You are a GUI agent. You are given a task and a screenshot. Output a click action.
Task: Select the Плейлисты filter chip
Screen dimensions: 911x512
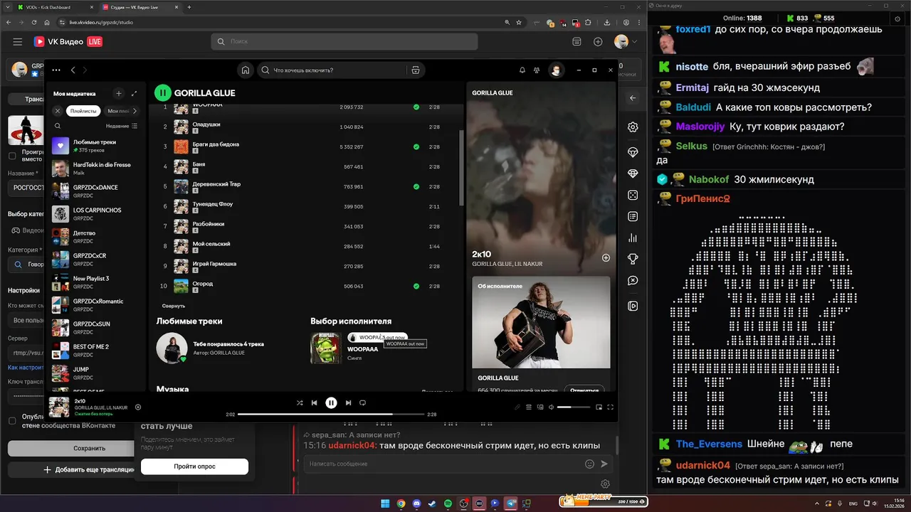pos(83,111)
